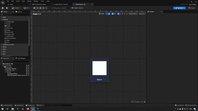Collapse the COMMON palette category

tap(1, 20)
